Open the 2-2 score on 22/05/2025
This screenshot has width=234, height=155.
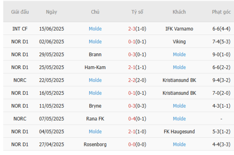pos(131,80)
